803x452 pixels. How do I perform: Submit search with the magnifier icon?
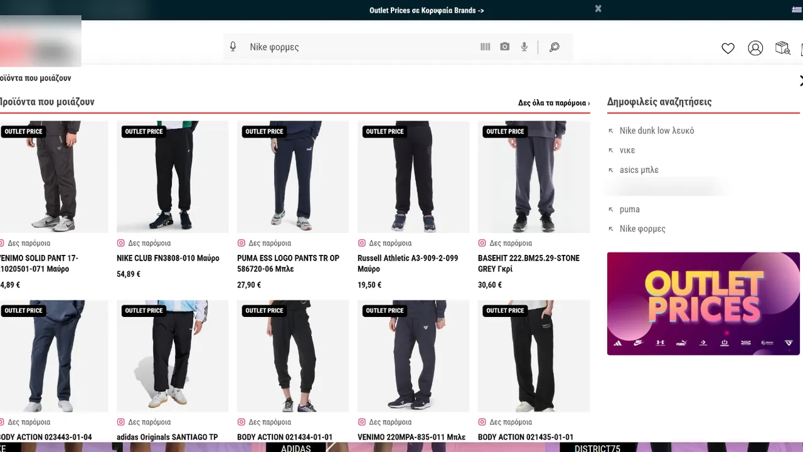point(555,47)
